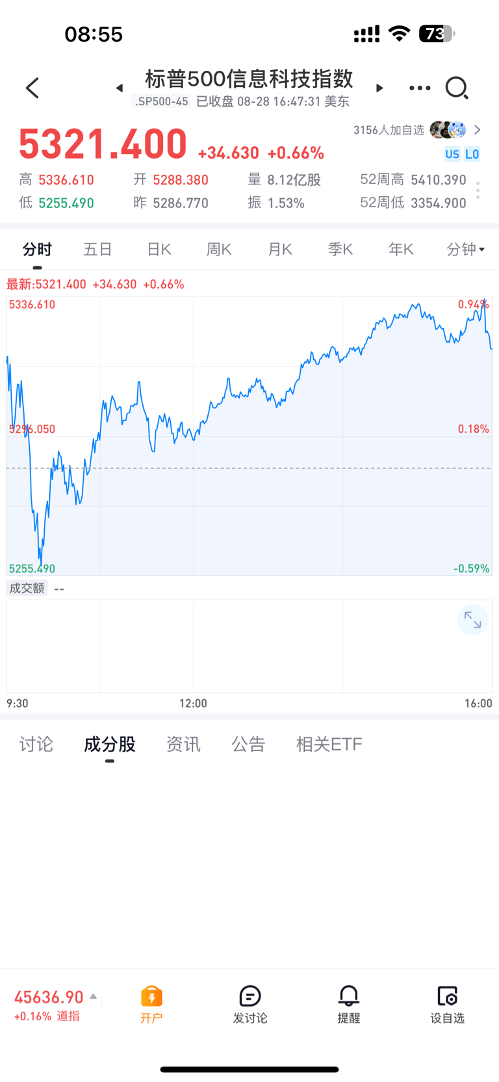Set a price alert via 提醒 bell

tap(349, 1004)
